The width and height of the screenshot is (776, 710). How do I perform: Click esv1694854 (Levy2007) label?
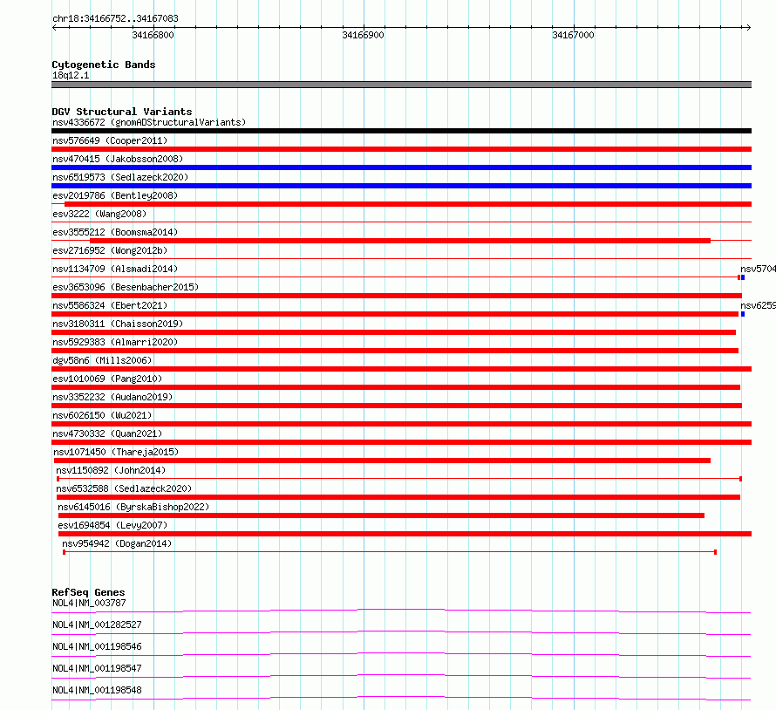(x=112, y=525)
